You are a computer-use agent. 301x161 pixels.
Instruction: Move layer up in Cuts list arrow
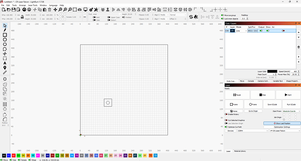298,32
